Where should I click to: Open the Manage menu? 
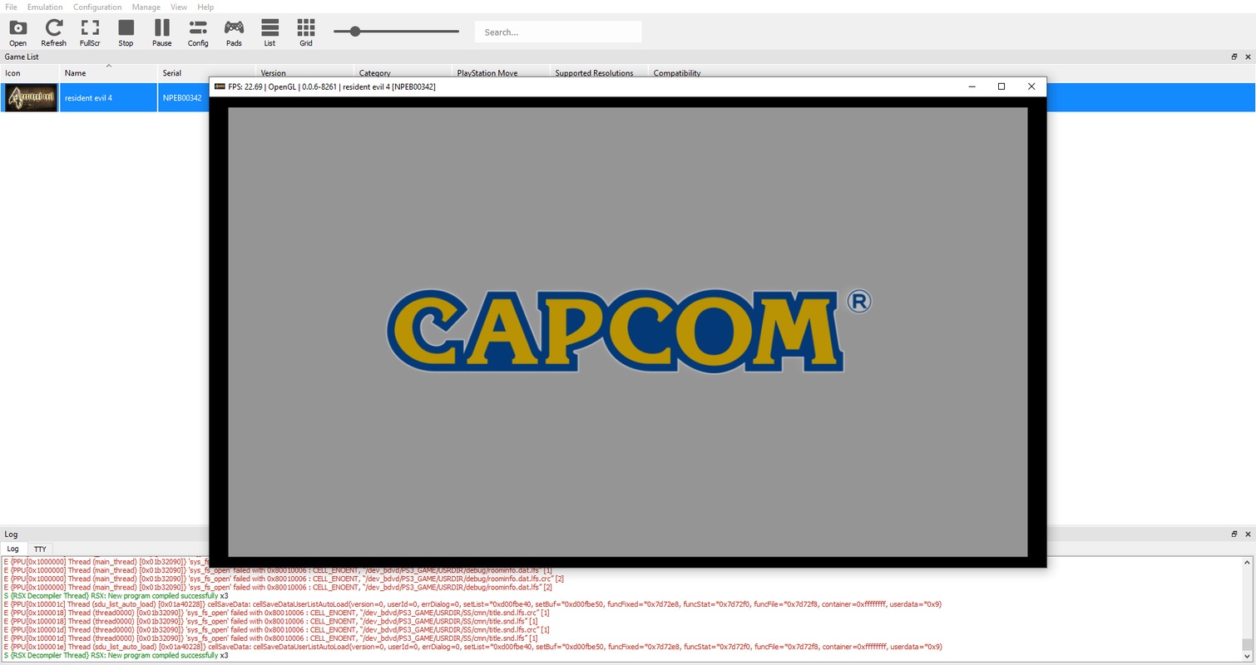pyautogui.click(x=146, y=7)
